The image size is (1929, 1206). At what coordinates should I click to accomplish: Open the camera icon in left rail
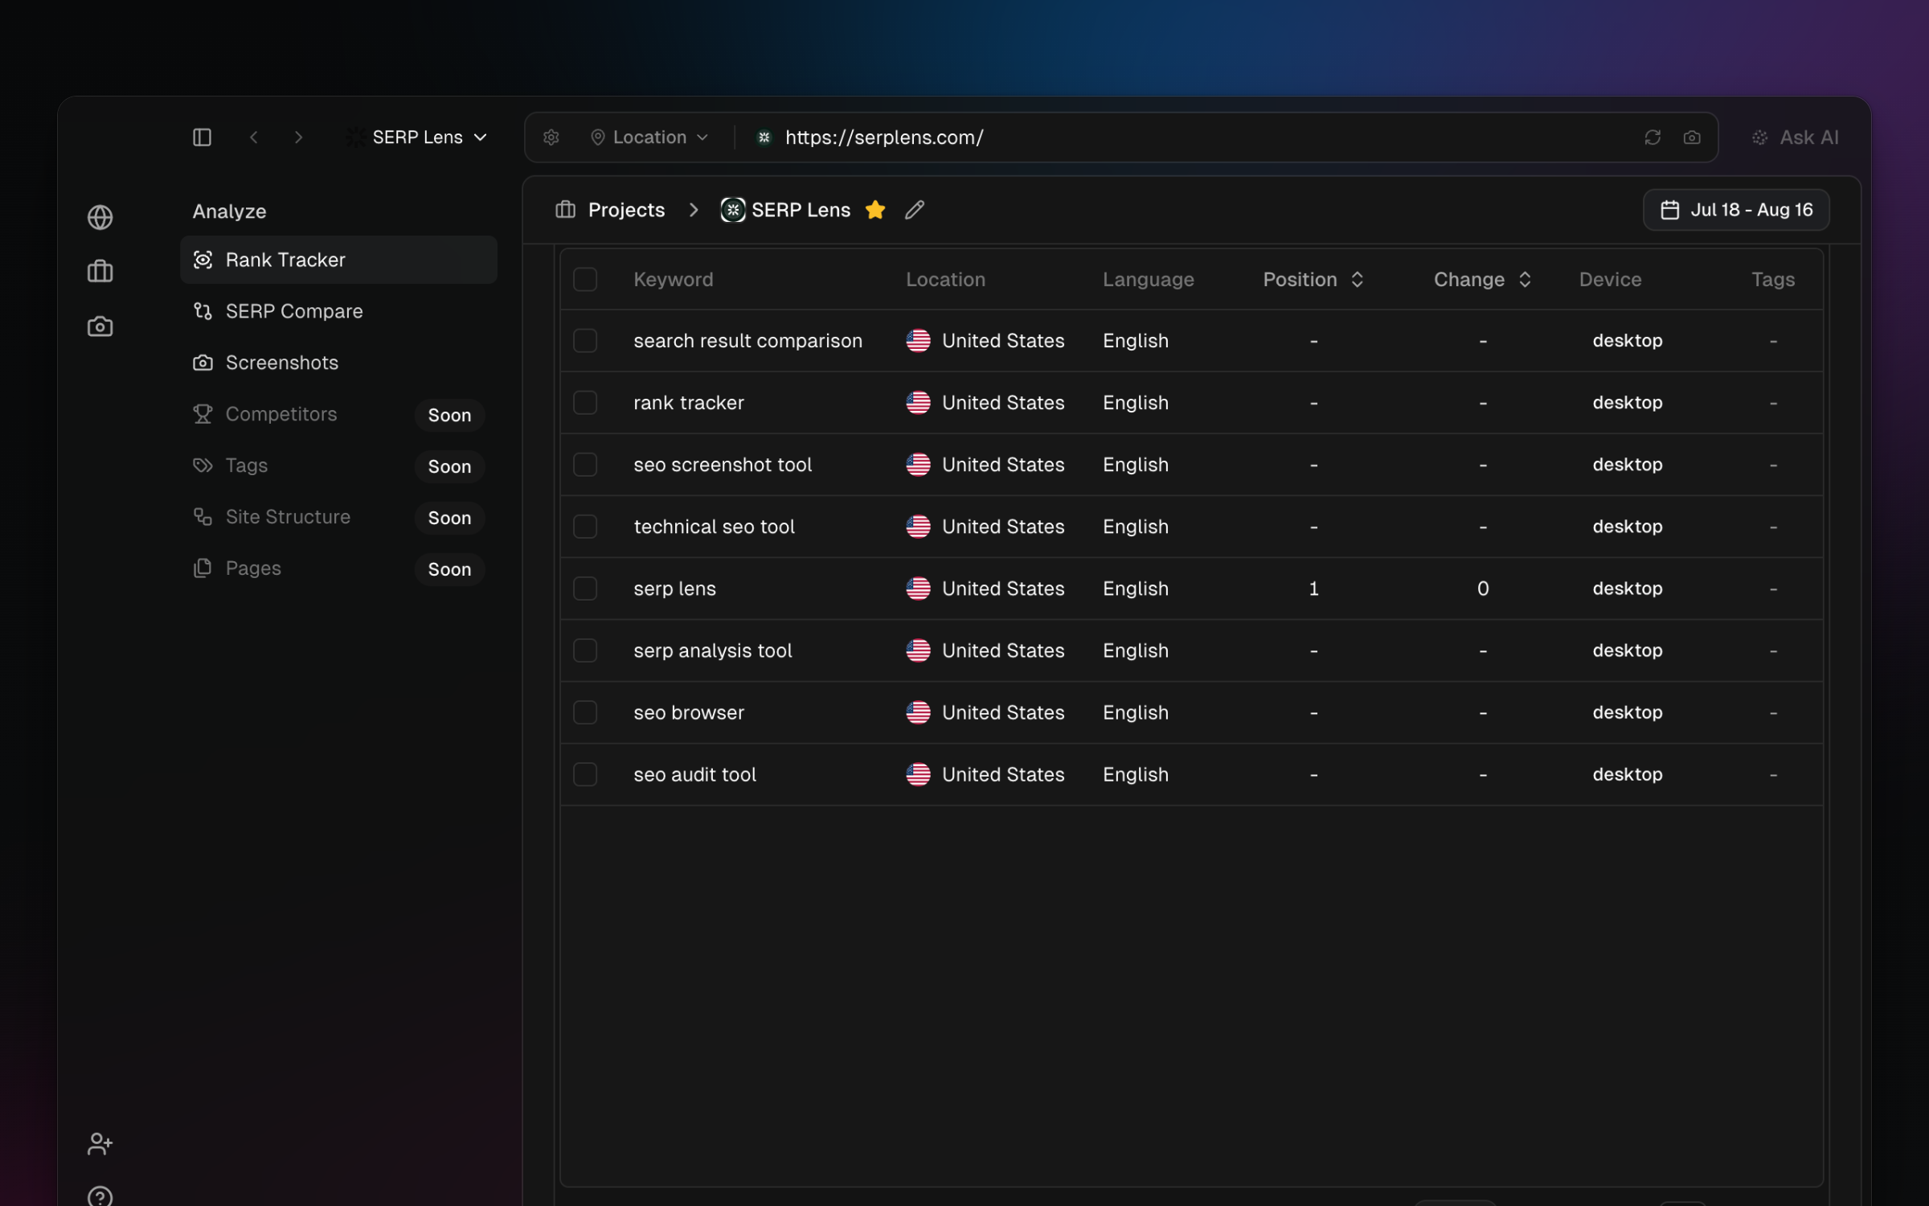(x=100, y=326)
